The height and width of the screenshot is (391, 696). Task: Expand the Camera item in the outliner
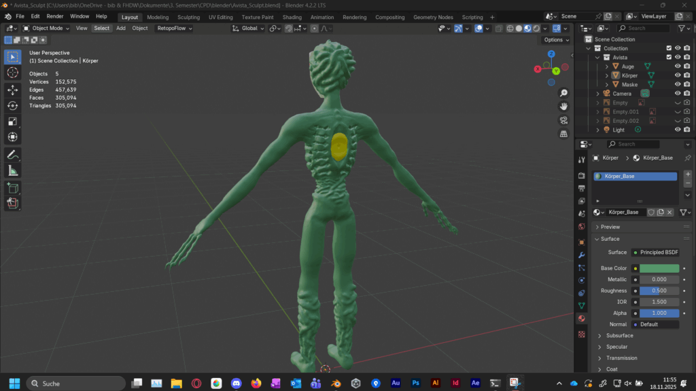click(597, 94)
